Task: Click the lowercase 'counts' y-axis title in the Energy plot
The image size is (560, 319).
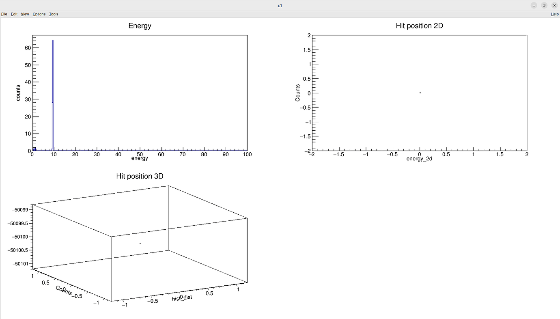Action: [x=18, y=93]
